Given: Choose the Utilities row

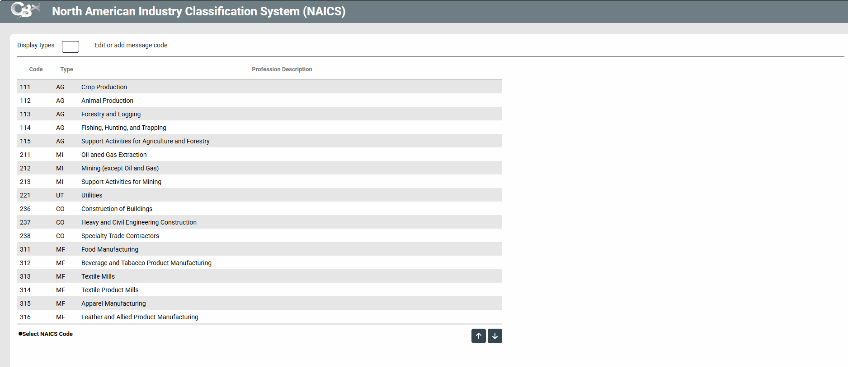Looking at the screenshot, I should pyautogui.click(x=92, y=195).
